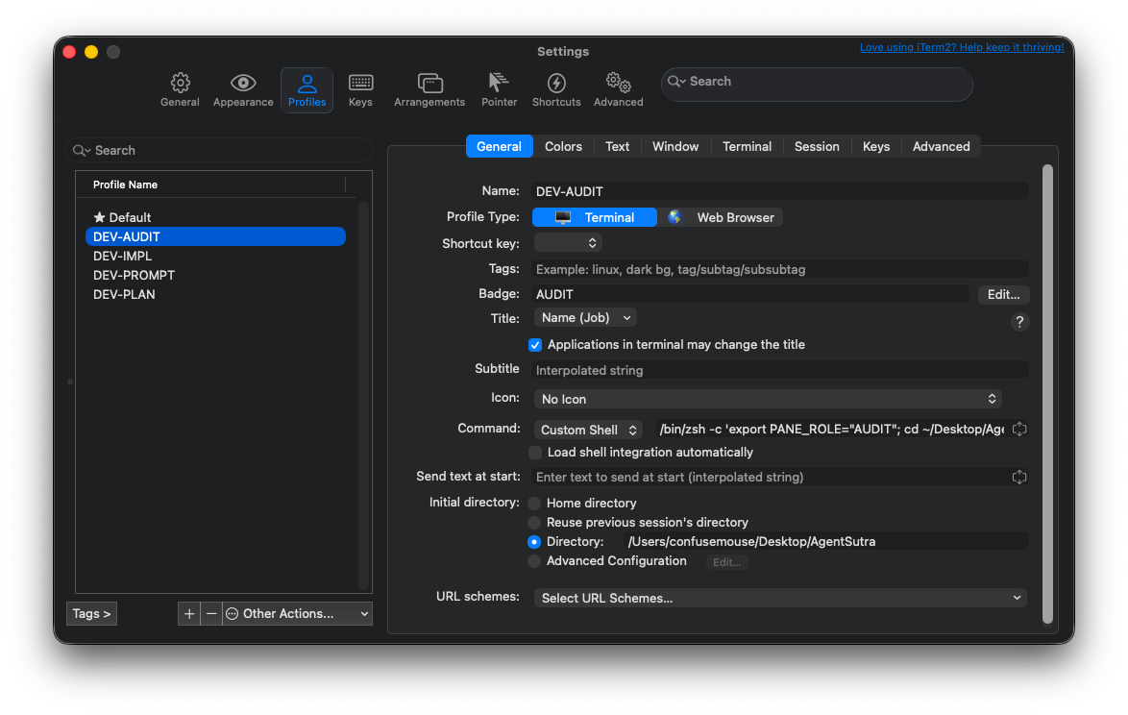Switch to the Colors tab
This screenshot has height=715, width=1128.
click(562, 146)
